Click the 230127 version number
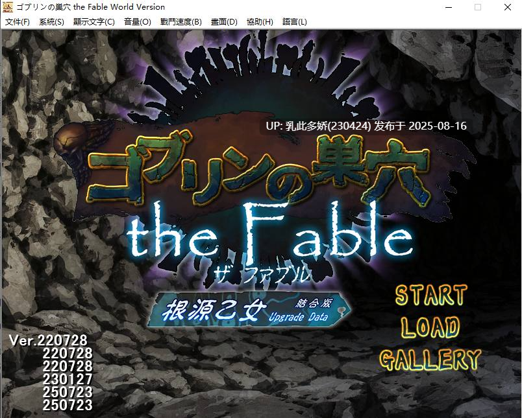 coord(68,379)
